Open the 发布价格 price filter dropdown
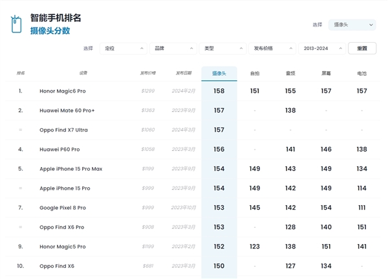Viewport: 388px width, 279px height. tap(272, 49)
